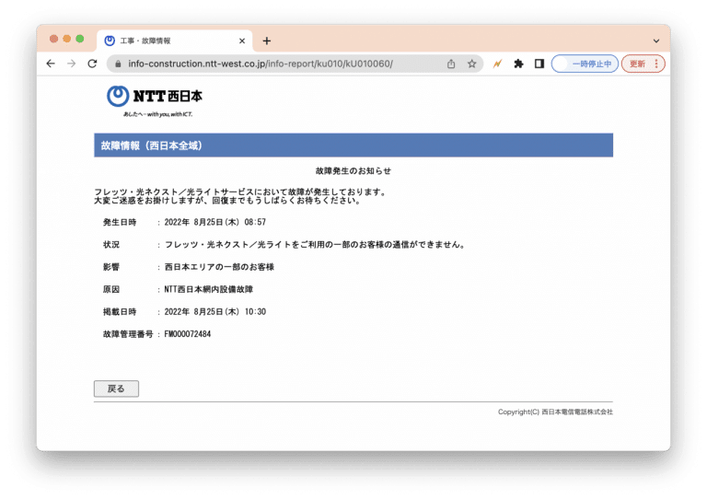Click the Copyright 西日本電信電話株式会社 text
The height and width of the screenshot is (499, 707).
click(555, 412)
